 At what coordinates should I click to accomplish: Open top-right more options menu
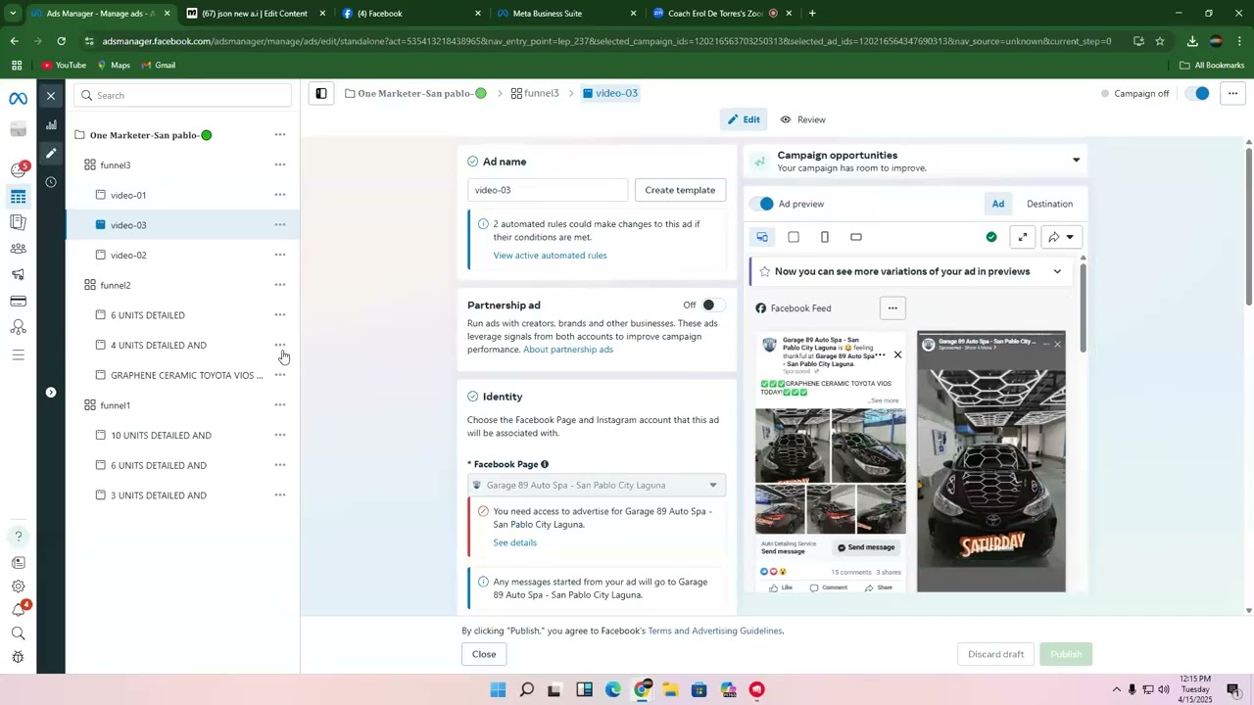click(x=1232, y=93)
